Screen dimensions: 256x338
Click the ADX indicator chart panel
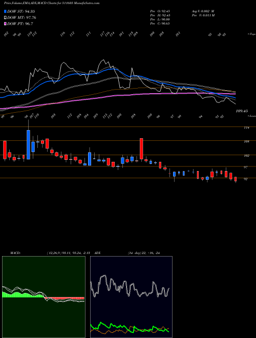(131, 297)
